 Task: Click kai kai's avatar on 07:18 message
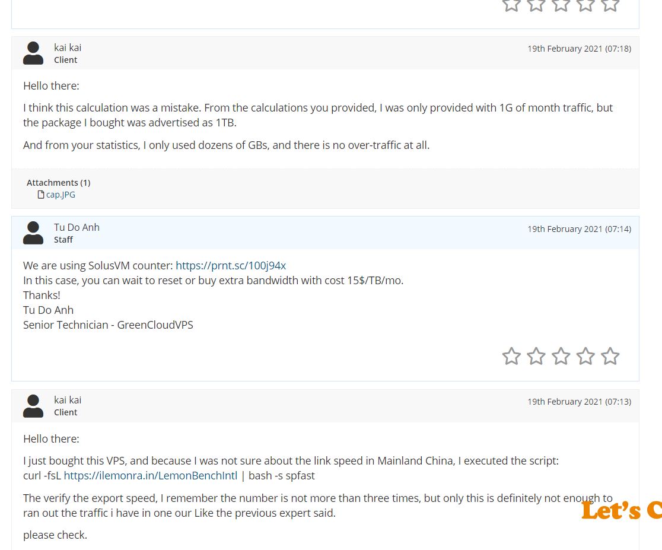[33, 53]
